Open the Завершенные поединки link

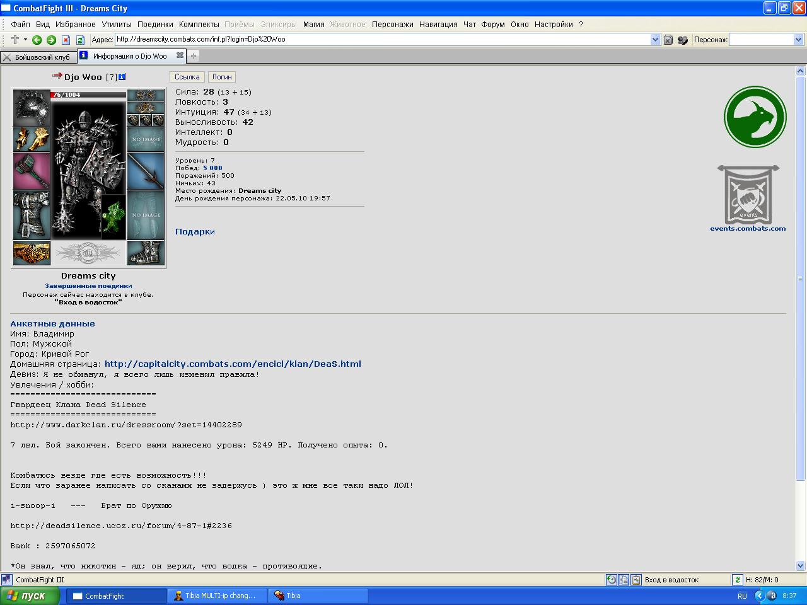88,286
